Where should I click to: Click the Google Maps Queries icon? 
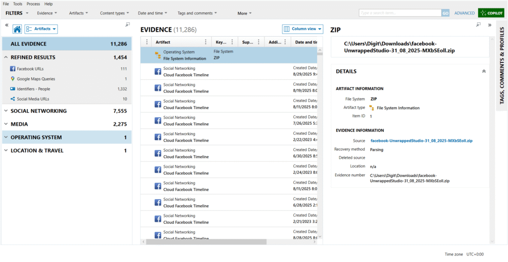pos(12,79)
